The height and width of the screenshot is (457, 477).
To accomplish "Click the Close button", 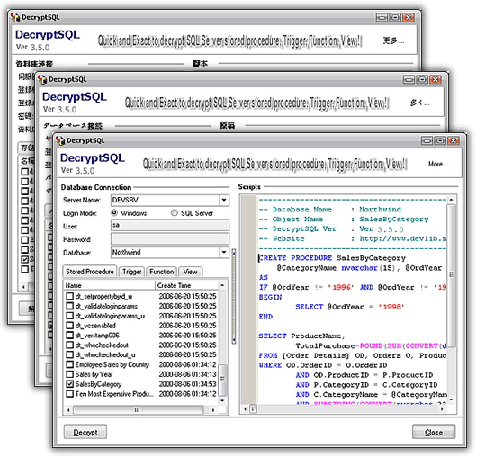I will 434,432.
